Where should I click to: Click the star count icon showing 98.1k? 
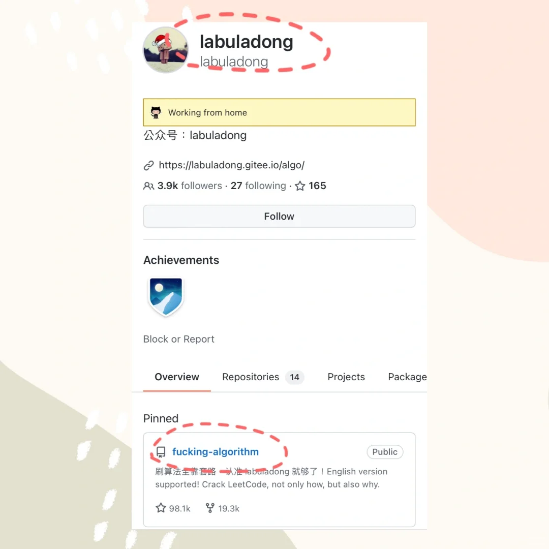(x=161, y=508)
